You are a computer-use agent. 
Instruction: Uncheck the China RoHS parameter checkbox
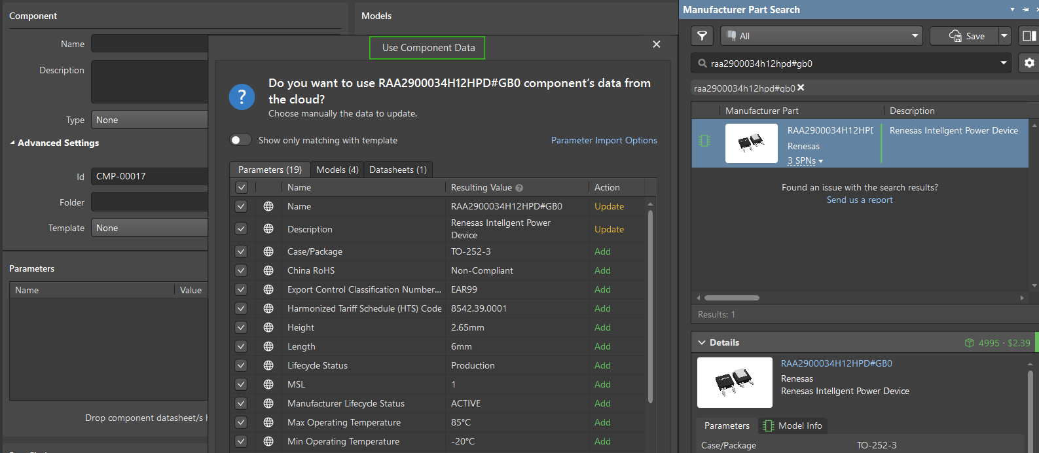pos(241,270)
